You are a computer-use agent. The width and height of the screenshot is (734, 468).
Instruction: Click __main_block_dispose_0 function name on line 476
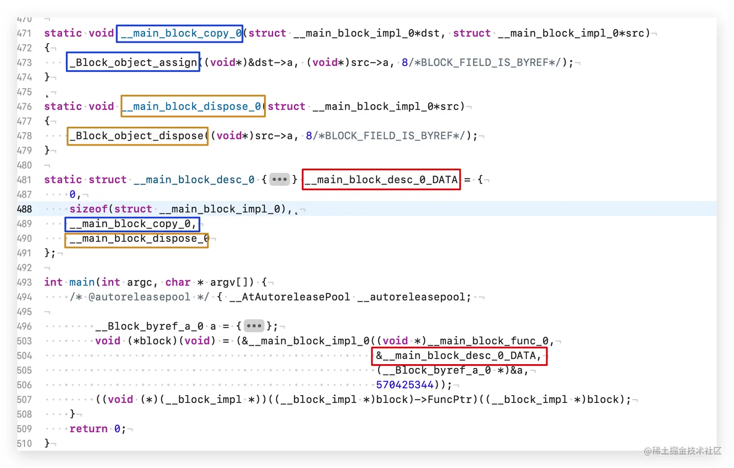191,106
